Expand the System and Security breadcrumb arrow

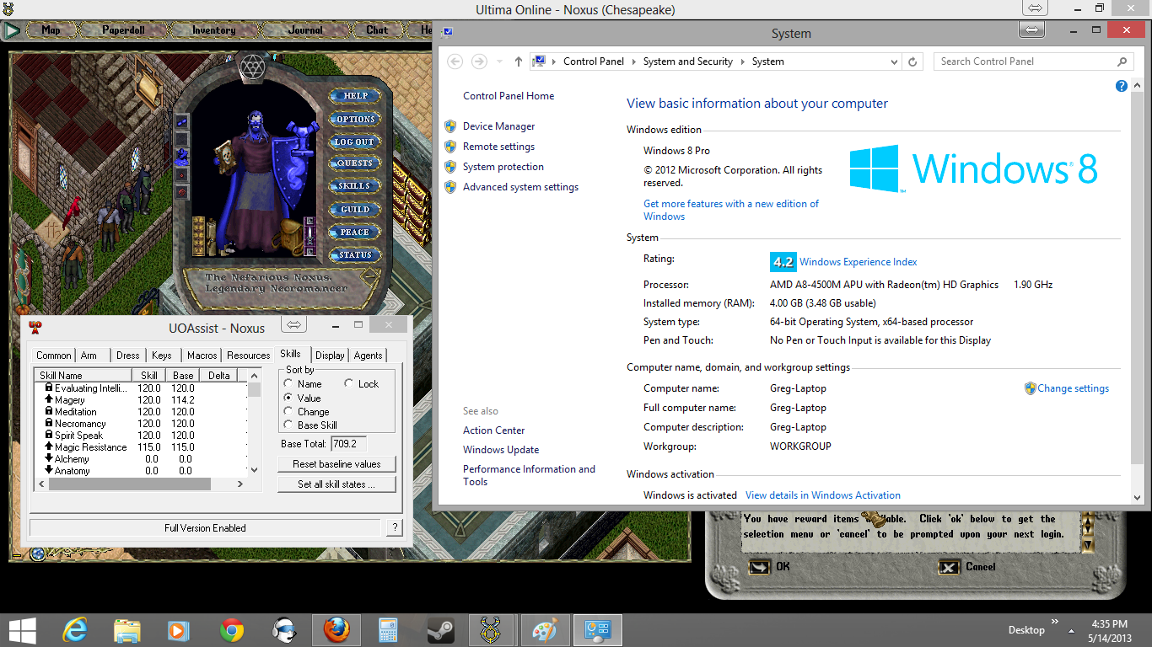click(x=743, y=61)
